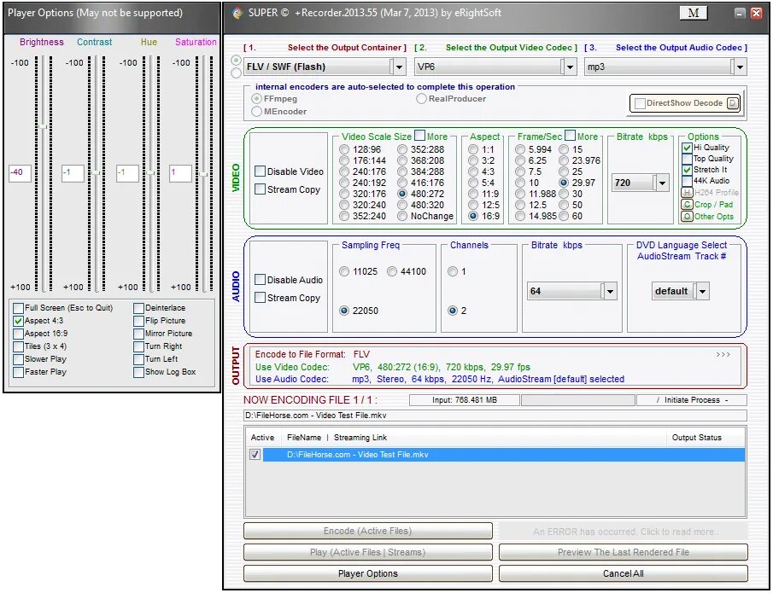Click Encode (Active Files) button
This screenshot has width=773, height=593.
point(368,531)
